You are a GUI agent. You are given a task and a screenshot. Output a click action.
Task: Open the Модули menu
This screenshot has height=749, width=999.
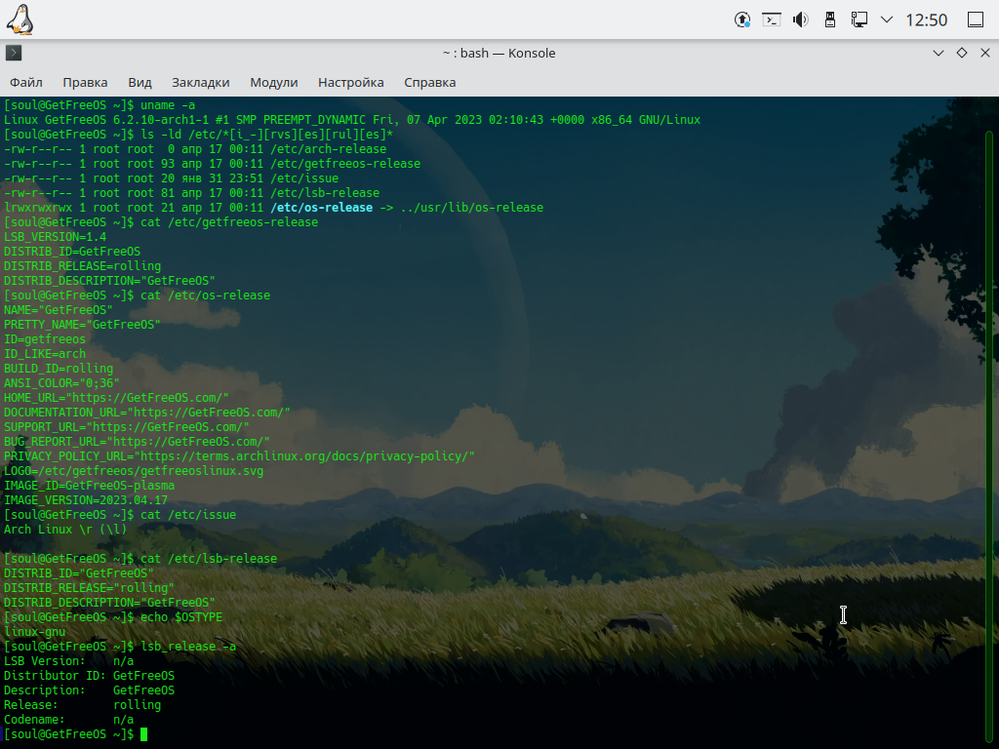tap(274, 82)
